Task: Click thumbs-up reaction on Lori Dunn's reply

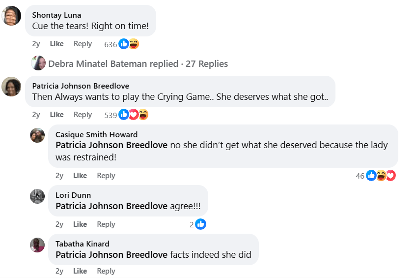Action: (x=200, y=224)
